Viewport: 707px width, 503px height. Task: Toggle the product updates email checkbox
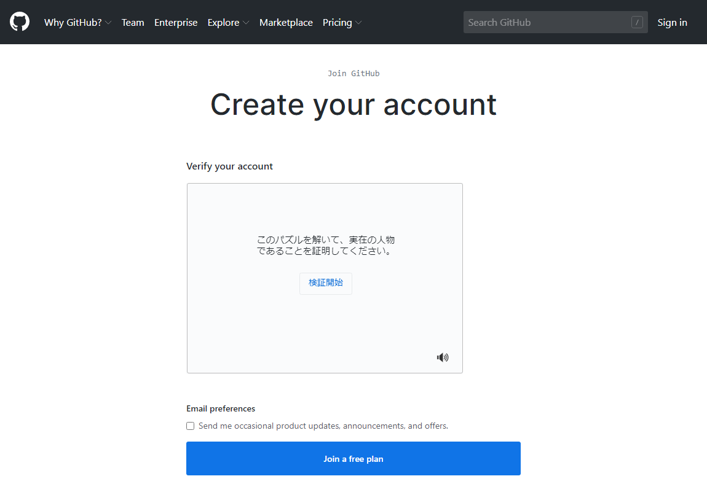[x=191, y=426]
